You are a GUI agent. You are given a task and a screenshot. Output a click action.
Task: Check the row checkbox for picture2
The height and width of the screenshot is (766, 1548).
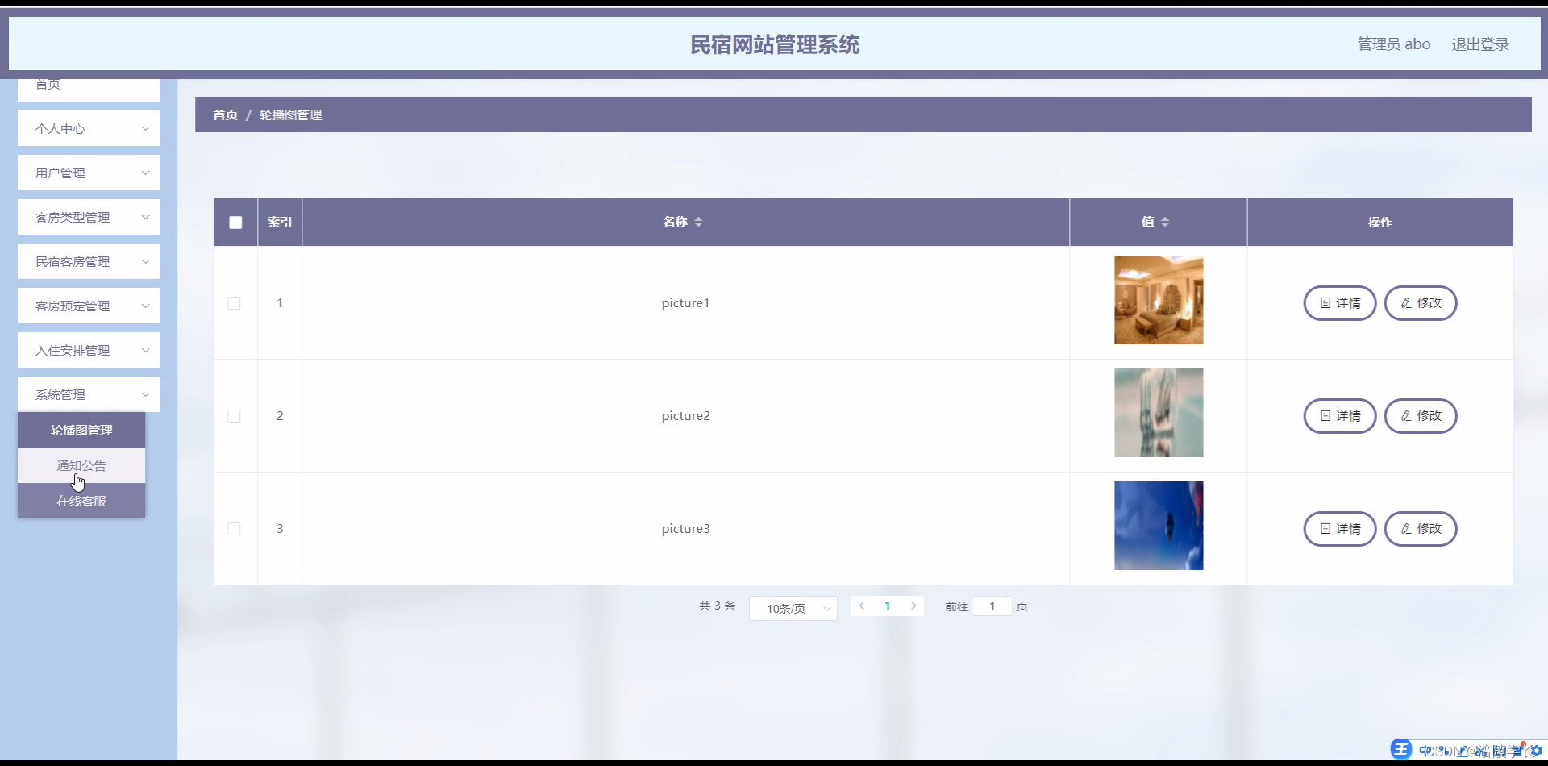click(x=235, y=416)
